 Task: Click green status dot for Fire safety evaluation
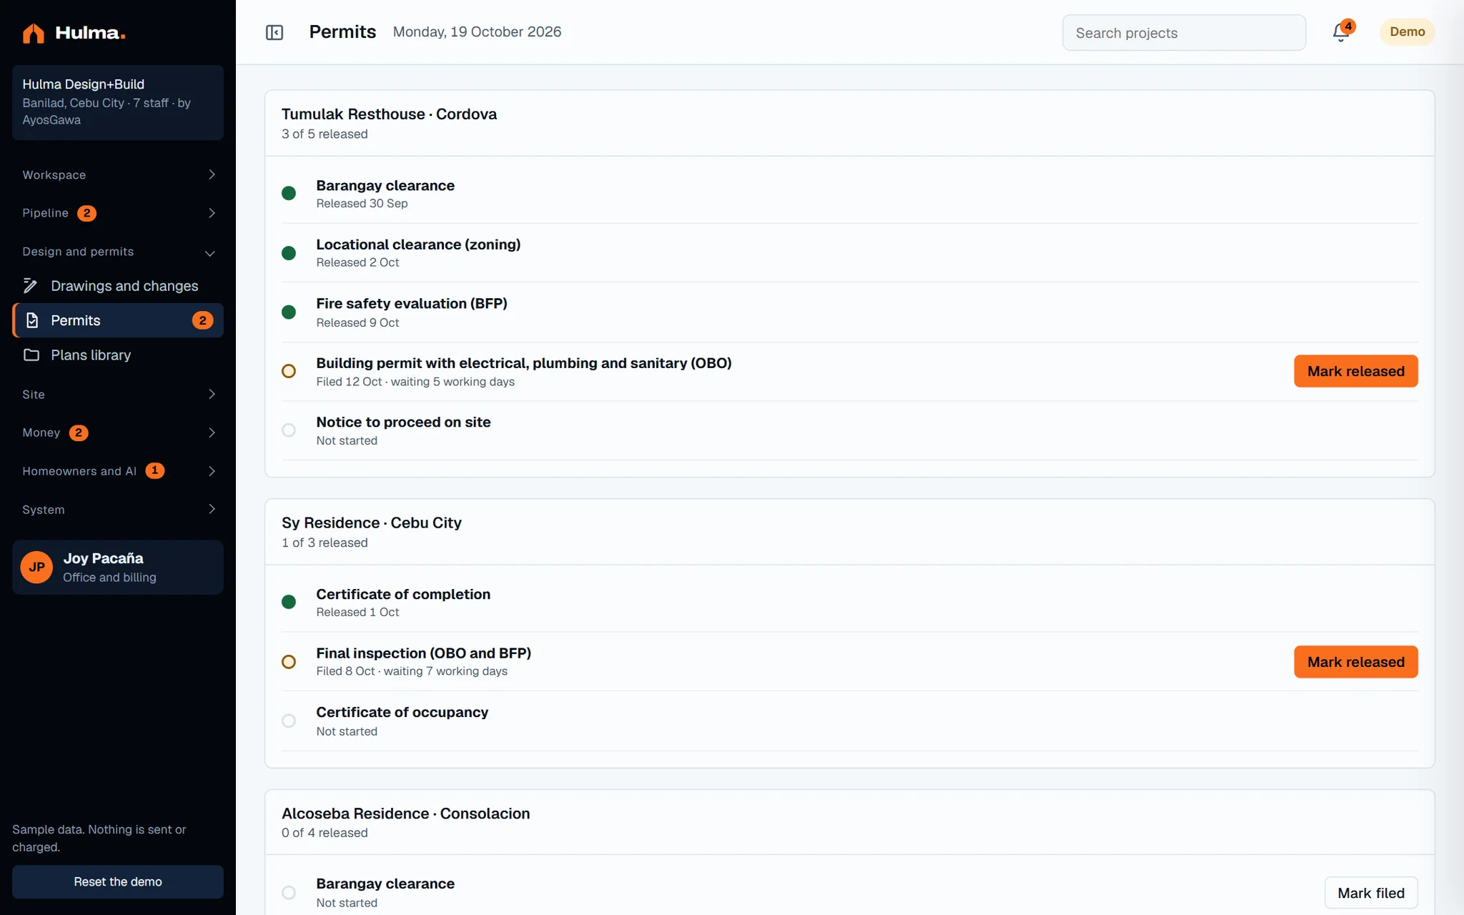click(289, 312)
